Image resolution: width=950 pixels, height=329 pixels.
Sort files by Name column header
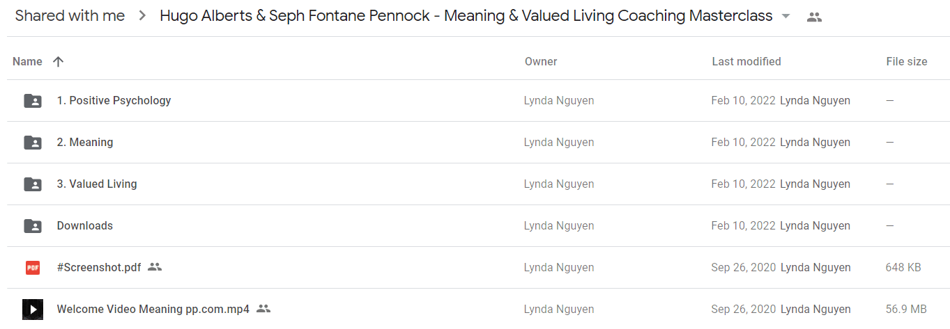tap(28, 62)
